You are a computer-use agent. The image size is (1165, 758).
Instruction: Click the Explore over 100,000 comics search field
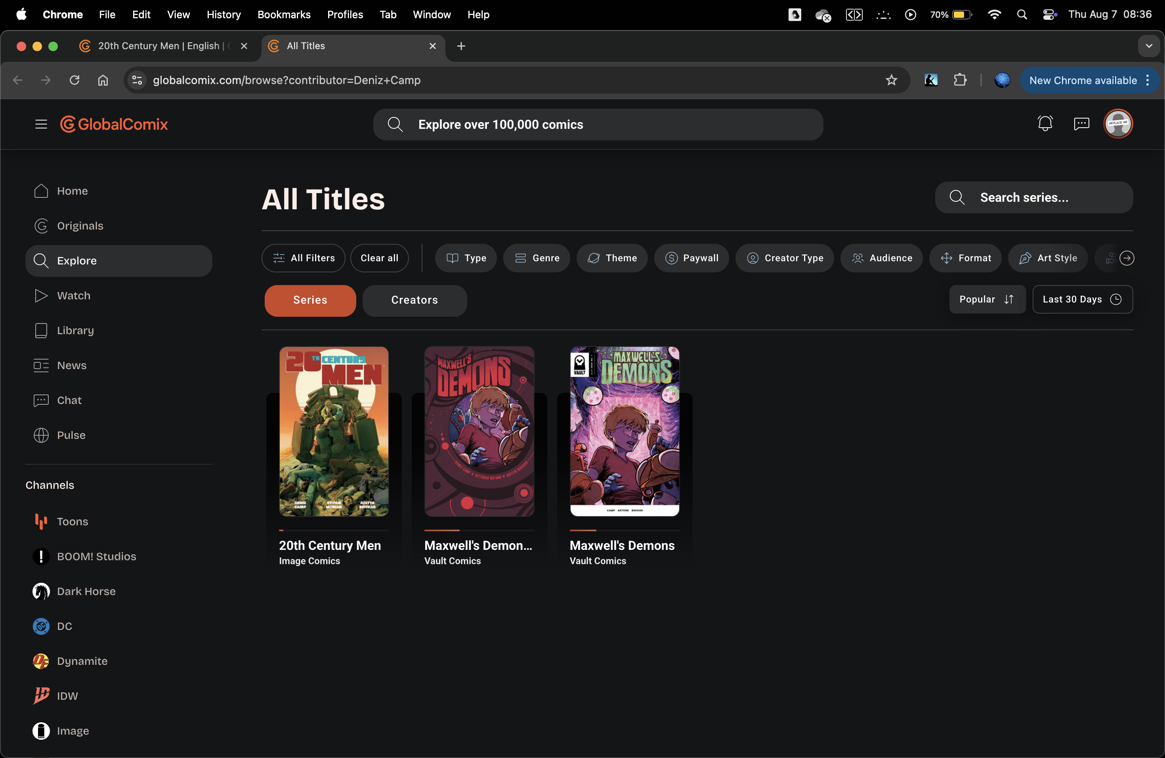(x=598, y=124)
